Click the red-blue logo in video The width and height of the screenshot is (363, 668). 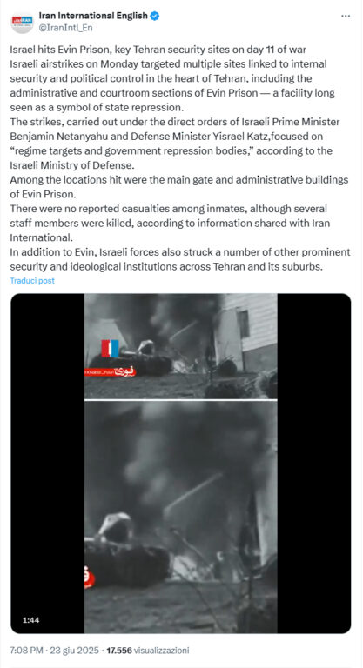pyautogui.click(x=110, y=348)
